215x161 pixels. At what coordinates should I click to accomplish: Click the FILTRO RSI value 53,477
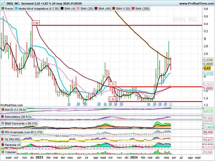[208, 140]
